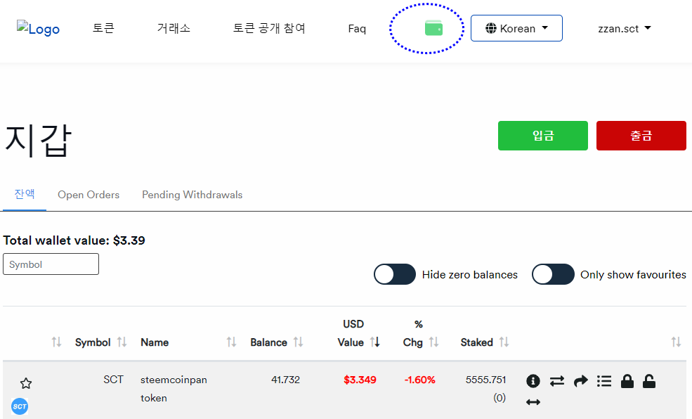The height and width of the screenshot is (419, 692).
Task: Click the green 입금 deposit button
Action: pyautogui.click(x=542, y=136)
